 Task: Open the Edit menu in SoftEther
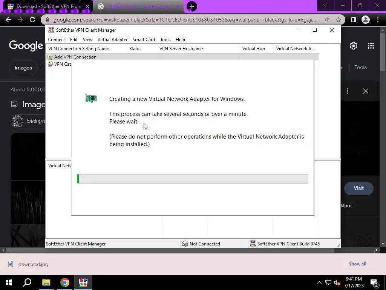[x=74, y=39]
